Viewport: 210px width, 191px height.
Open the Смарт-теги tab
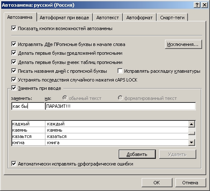click(172, 18)
